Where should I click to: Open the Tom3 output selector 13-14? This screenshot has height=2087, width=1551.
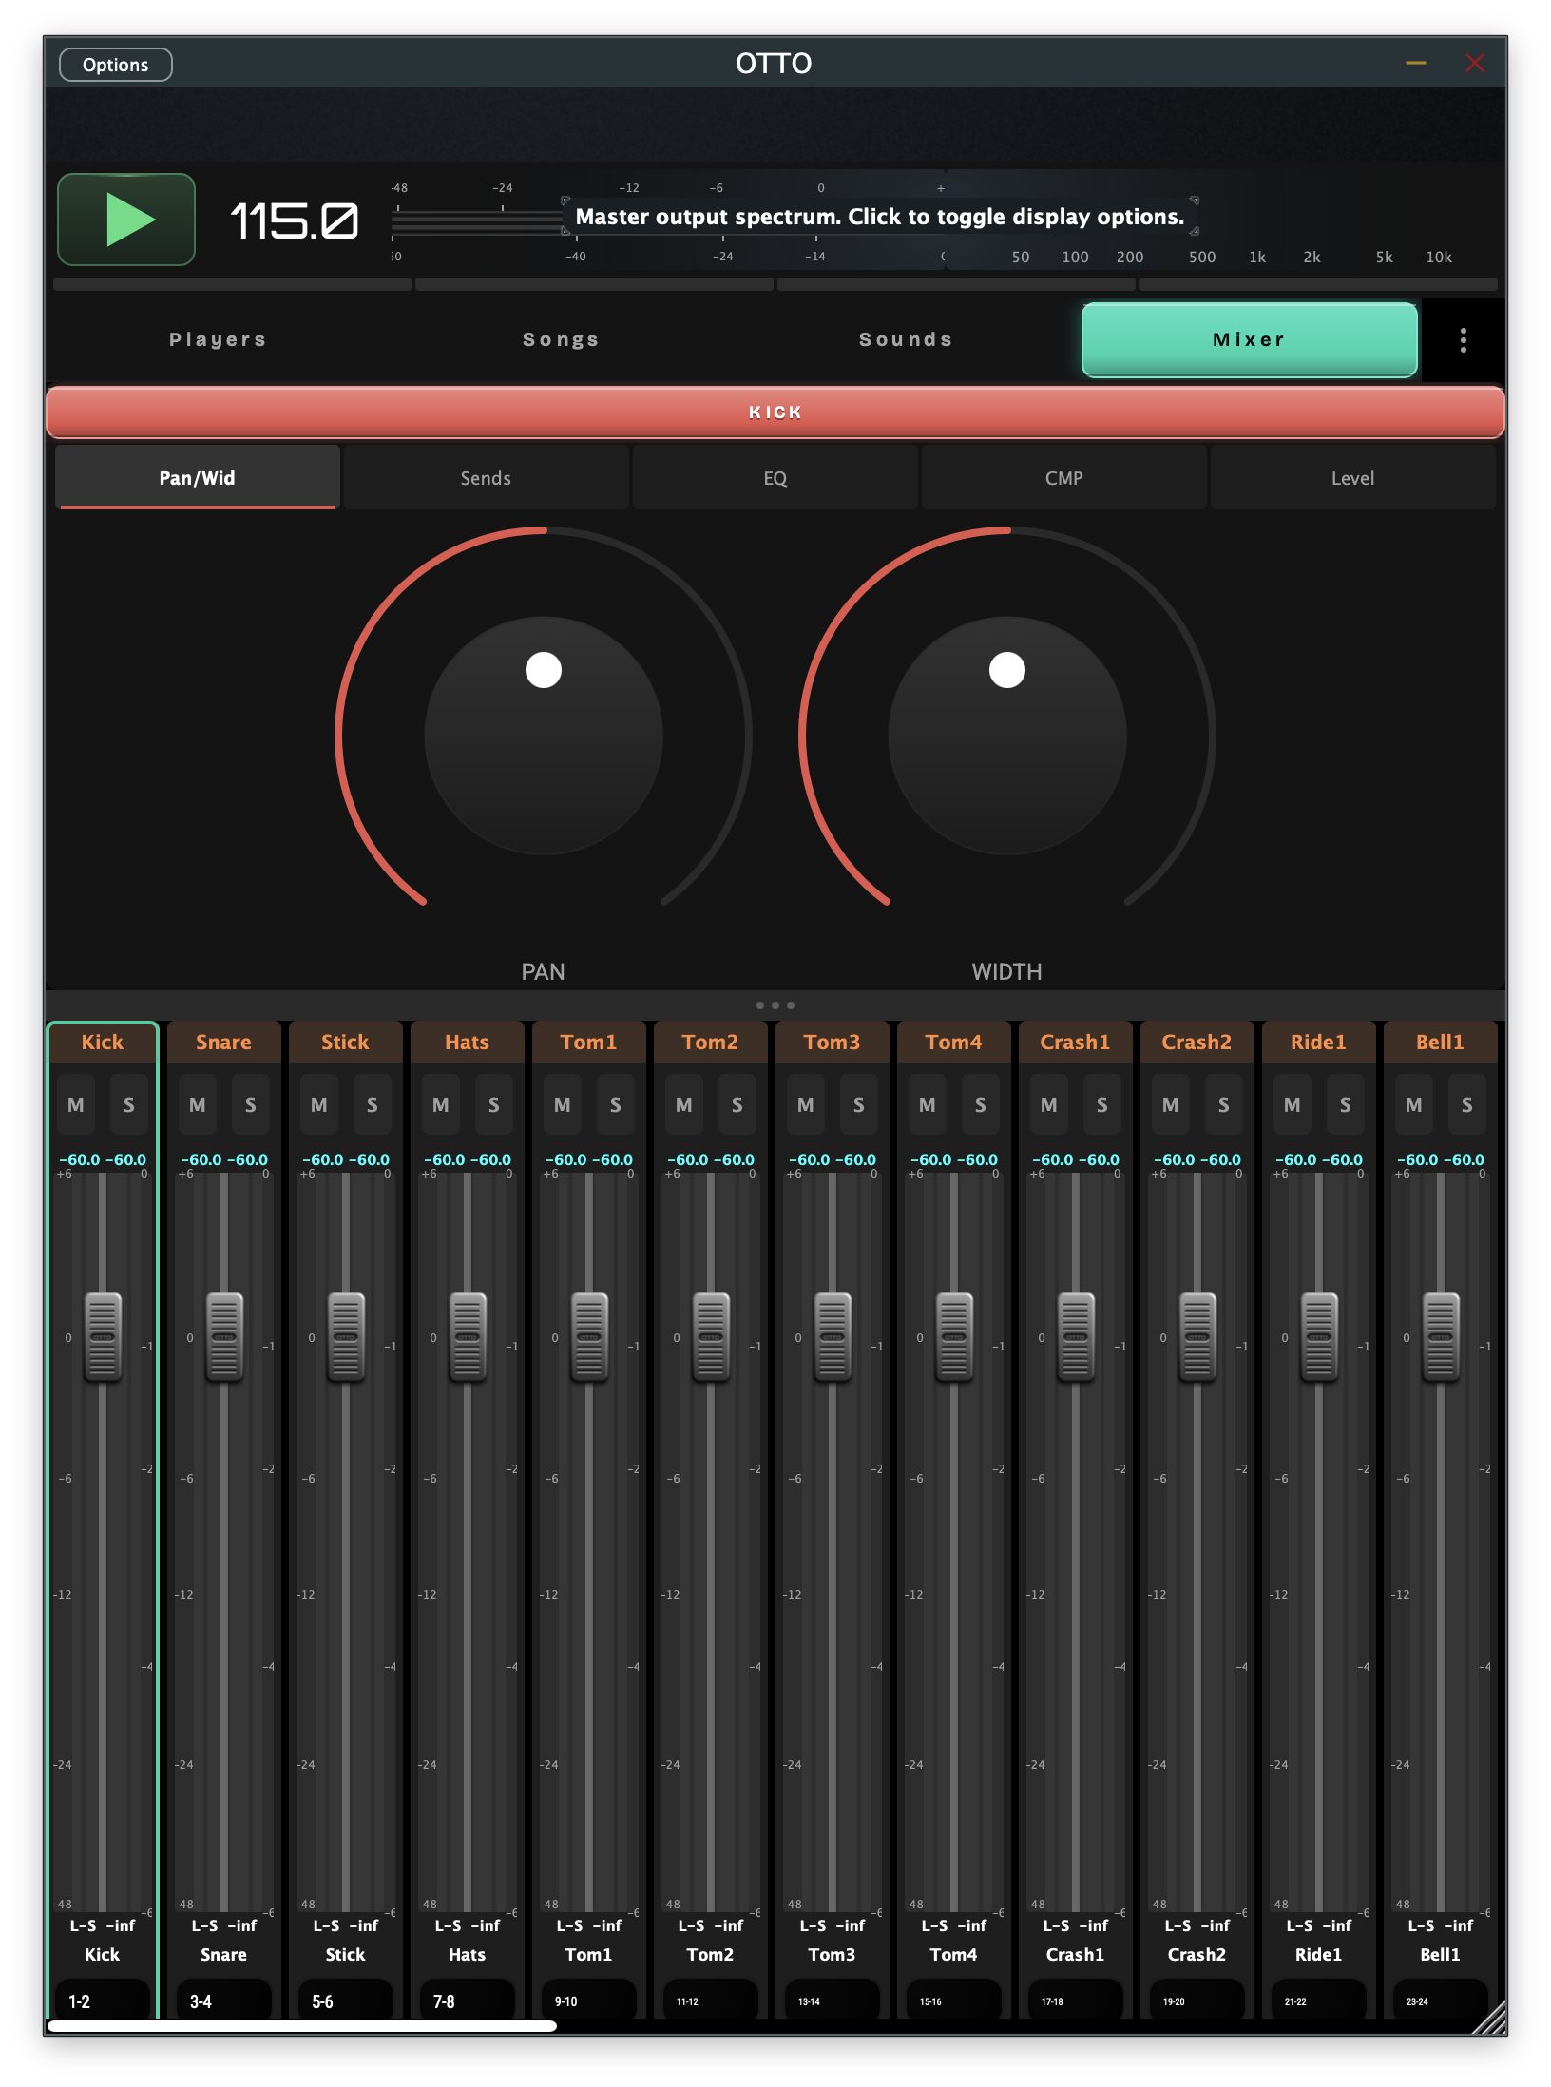point(833,2001)
